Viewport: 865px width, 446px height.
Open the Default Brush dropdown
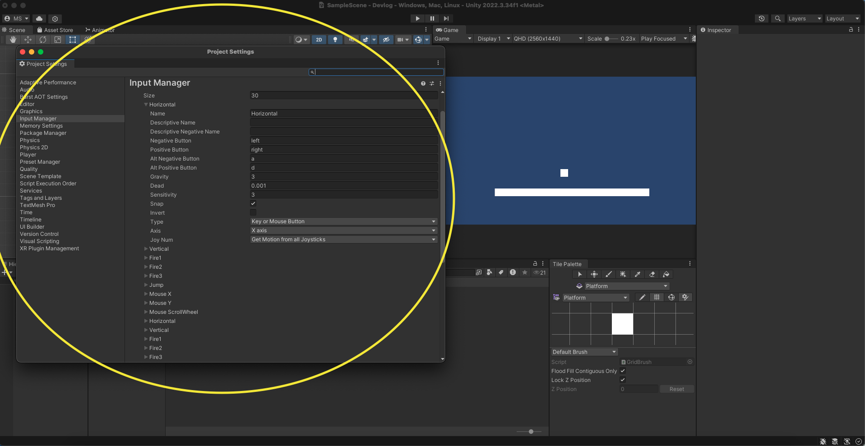[x=584, y=352]
